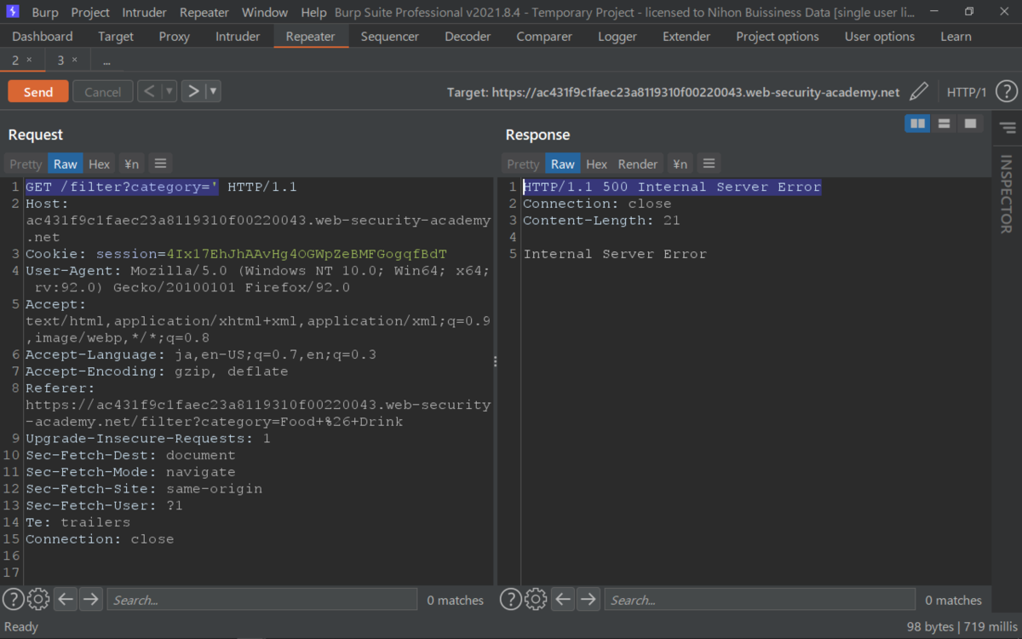Screen dimensions: 1022x639
Task: Click the Response search input field
Action: pos(760,600)
